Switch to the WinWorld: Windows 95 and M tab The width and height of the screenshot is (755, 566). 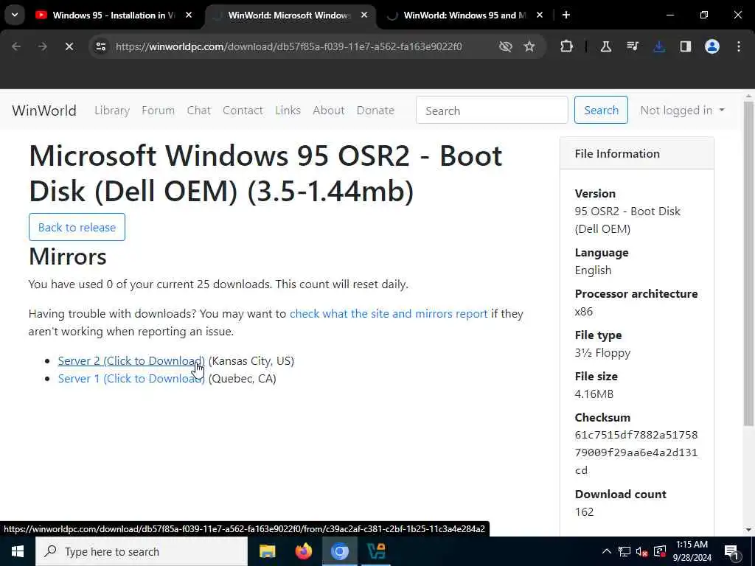click(466, 15)
